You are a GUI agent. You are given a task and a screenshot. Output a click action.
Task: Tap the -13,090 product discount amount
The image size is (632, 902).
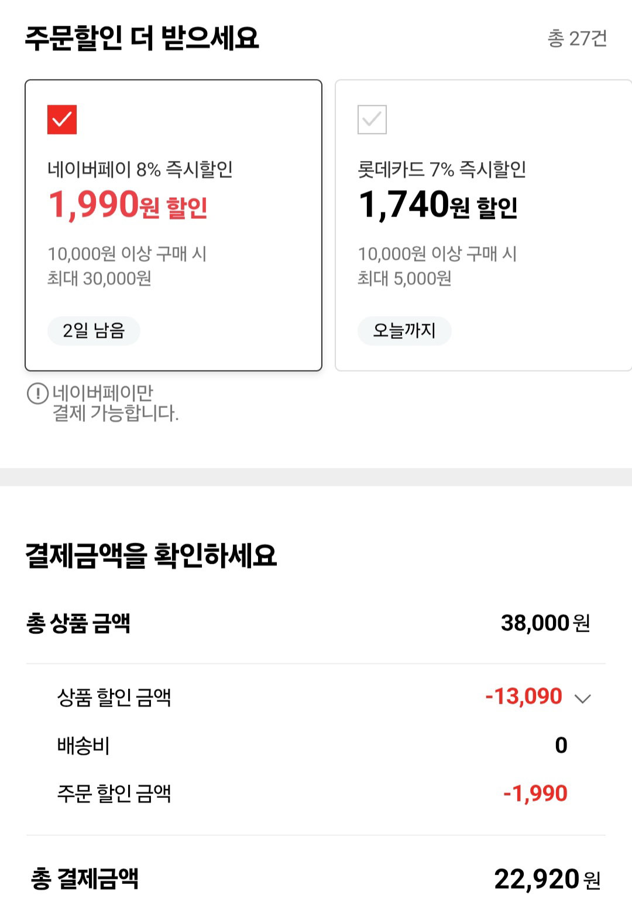coord(524,696)
